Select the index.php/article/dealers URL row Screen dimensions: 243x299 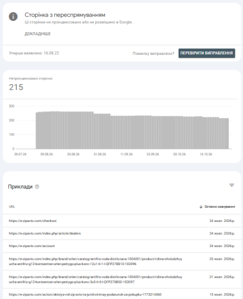pyautogui.click(x=122, y=234)
